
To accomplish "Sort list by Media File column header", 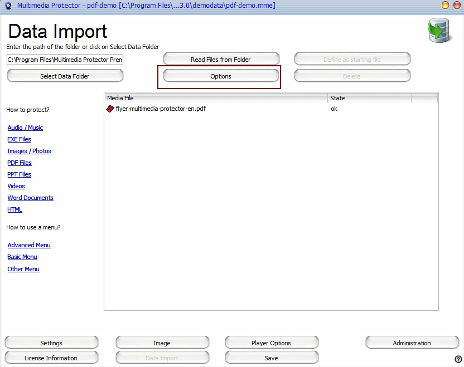I will pyautogui.click(x=216, y=98).
